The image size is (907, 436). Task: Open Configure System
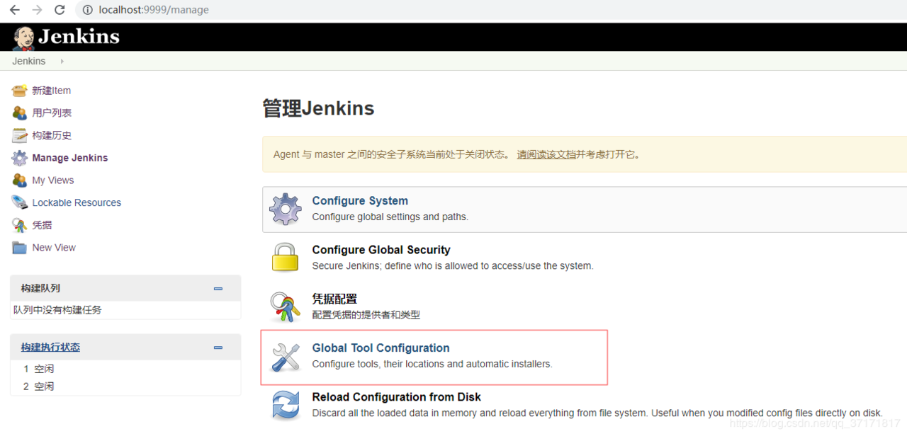click(x=360, y=201)
